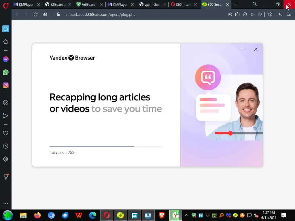Click 'Installing... 75%' status text
Image resolution: width=295 pixels, height=221 pixels.
coord(62,153)
